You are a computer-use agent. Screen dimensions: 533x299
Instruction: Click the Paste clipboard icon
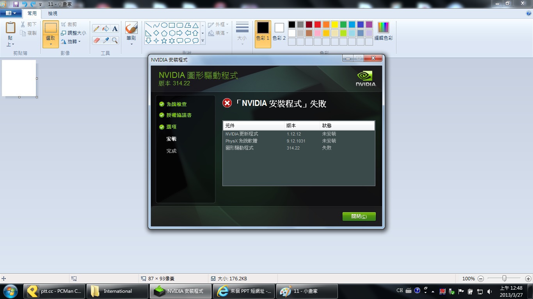click(11, 28)
